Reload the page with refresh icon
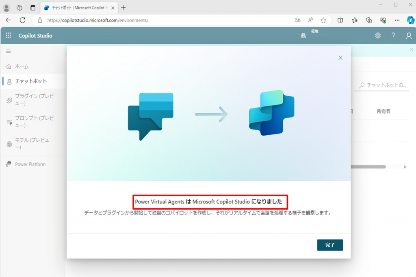 (x=23, y=20)
